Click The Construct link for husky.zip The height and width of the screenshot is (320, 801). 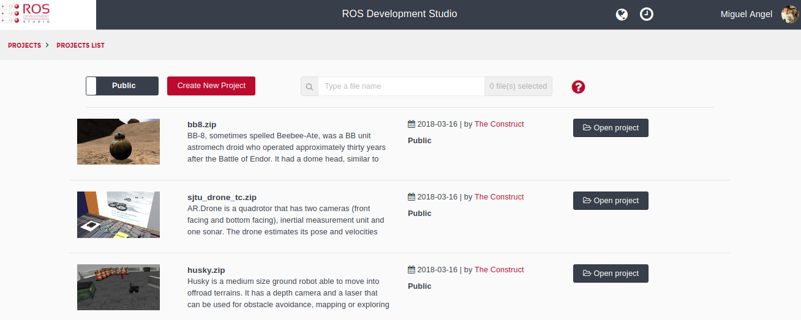(499, 270)
